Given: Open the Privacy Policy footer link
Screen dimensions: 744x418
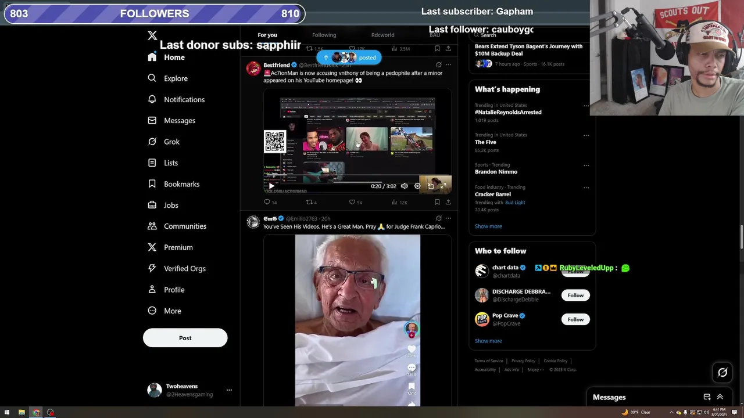Looking at the screenshot, I should pos(523,361).
